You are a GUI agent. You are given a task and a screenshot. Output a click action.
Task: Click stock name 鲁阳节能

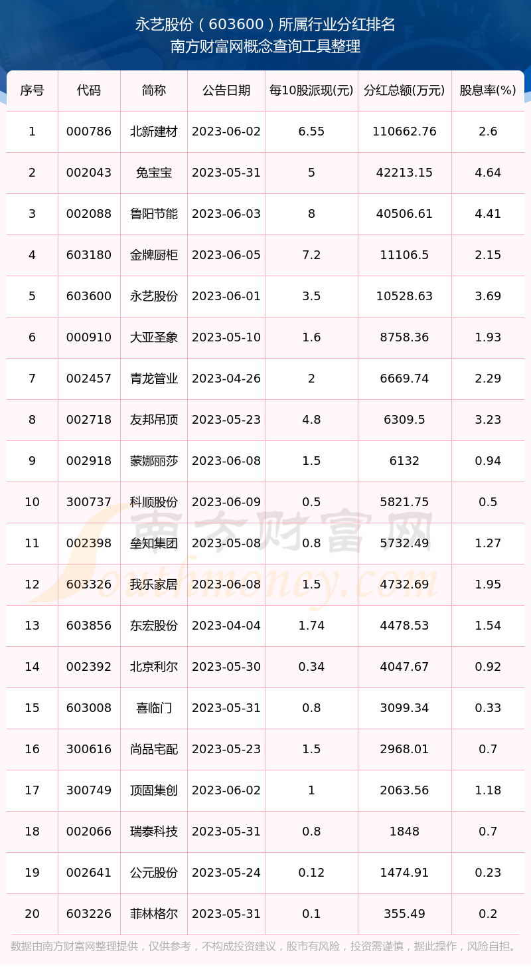tap(154, 214)
